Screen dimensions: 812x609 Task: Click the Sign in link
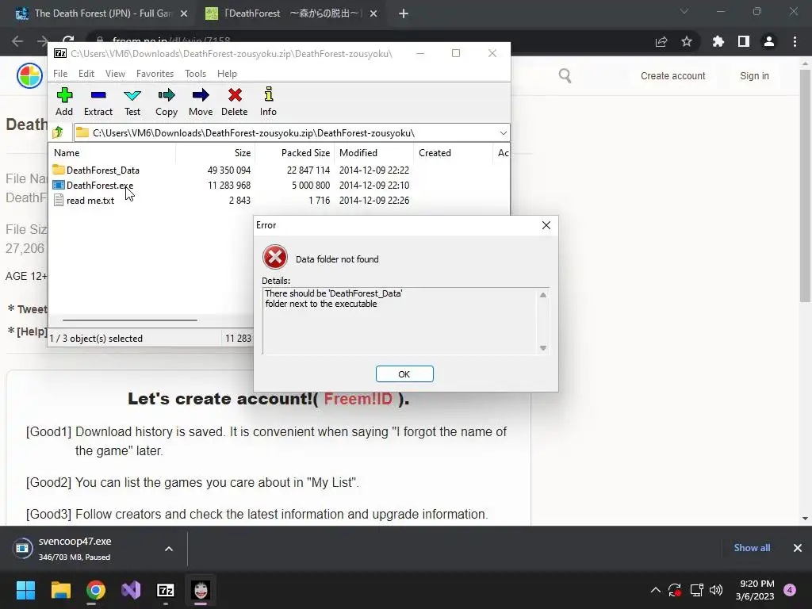point(754,76)
